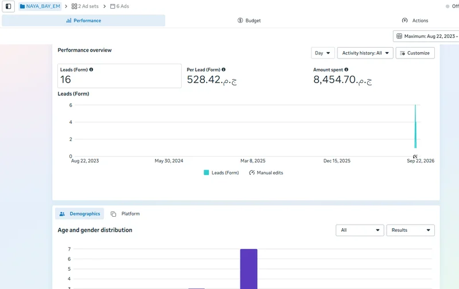
Task: Click the teal leads spike in chart
Action: (x=415, y=126)
